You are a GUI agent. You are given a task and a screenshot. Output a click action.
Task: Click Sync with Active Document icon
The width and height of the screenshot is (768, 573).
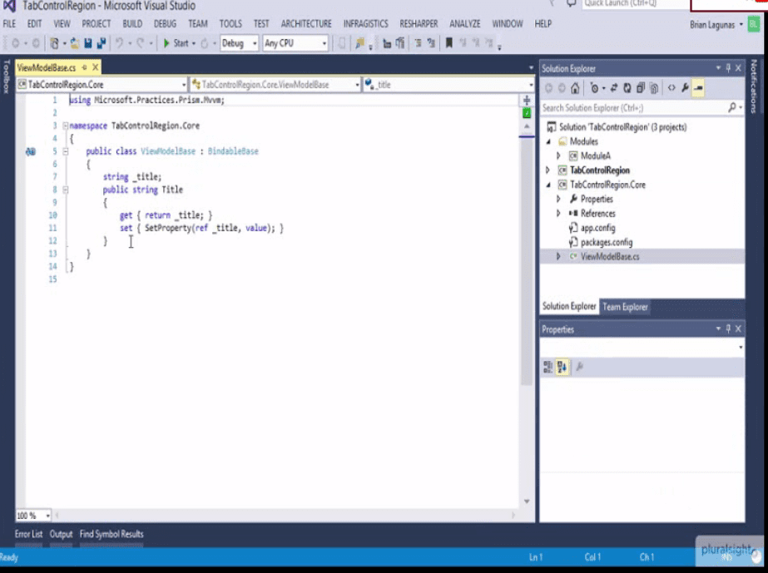tap(614, 88)
